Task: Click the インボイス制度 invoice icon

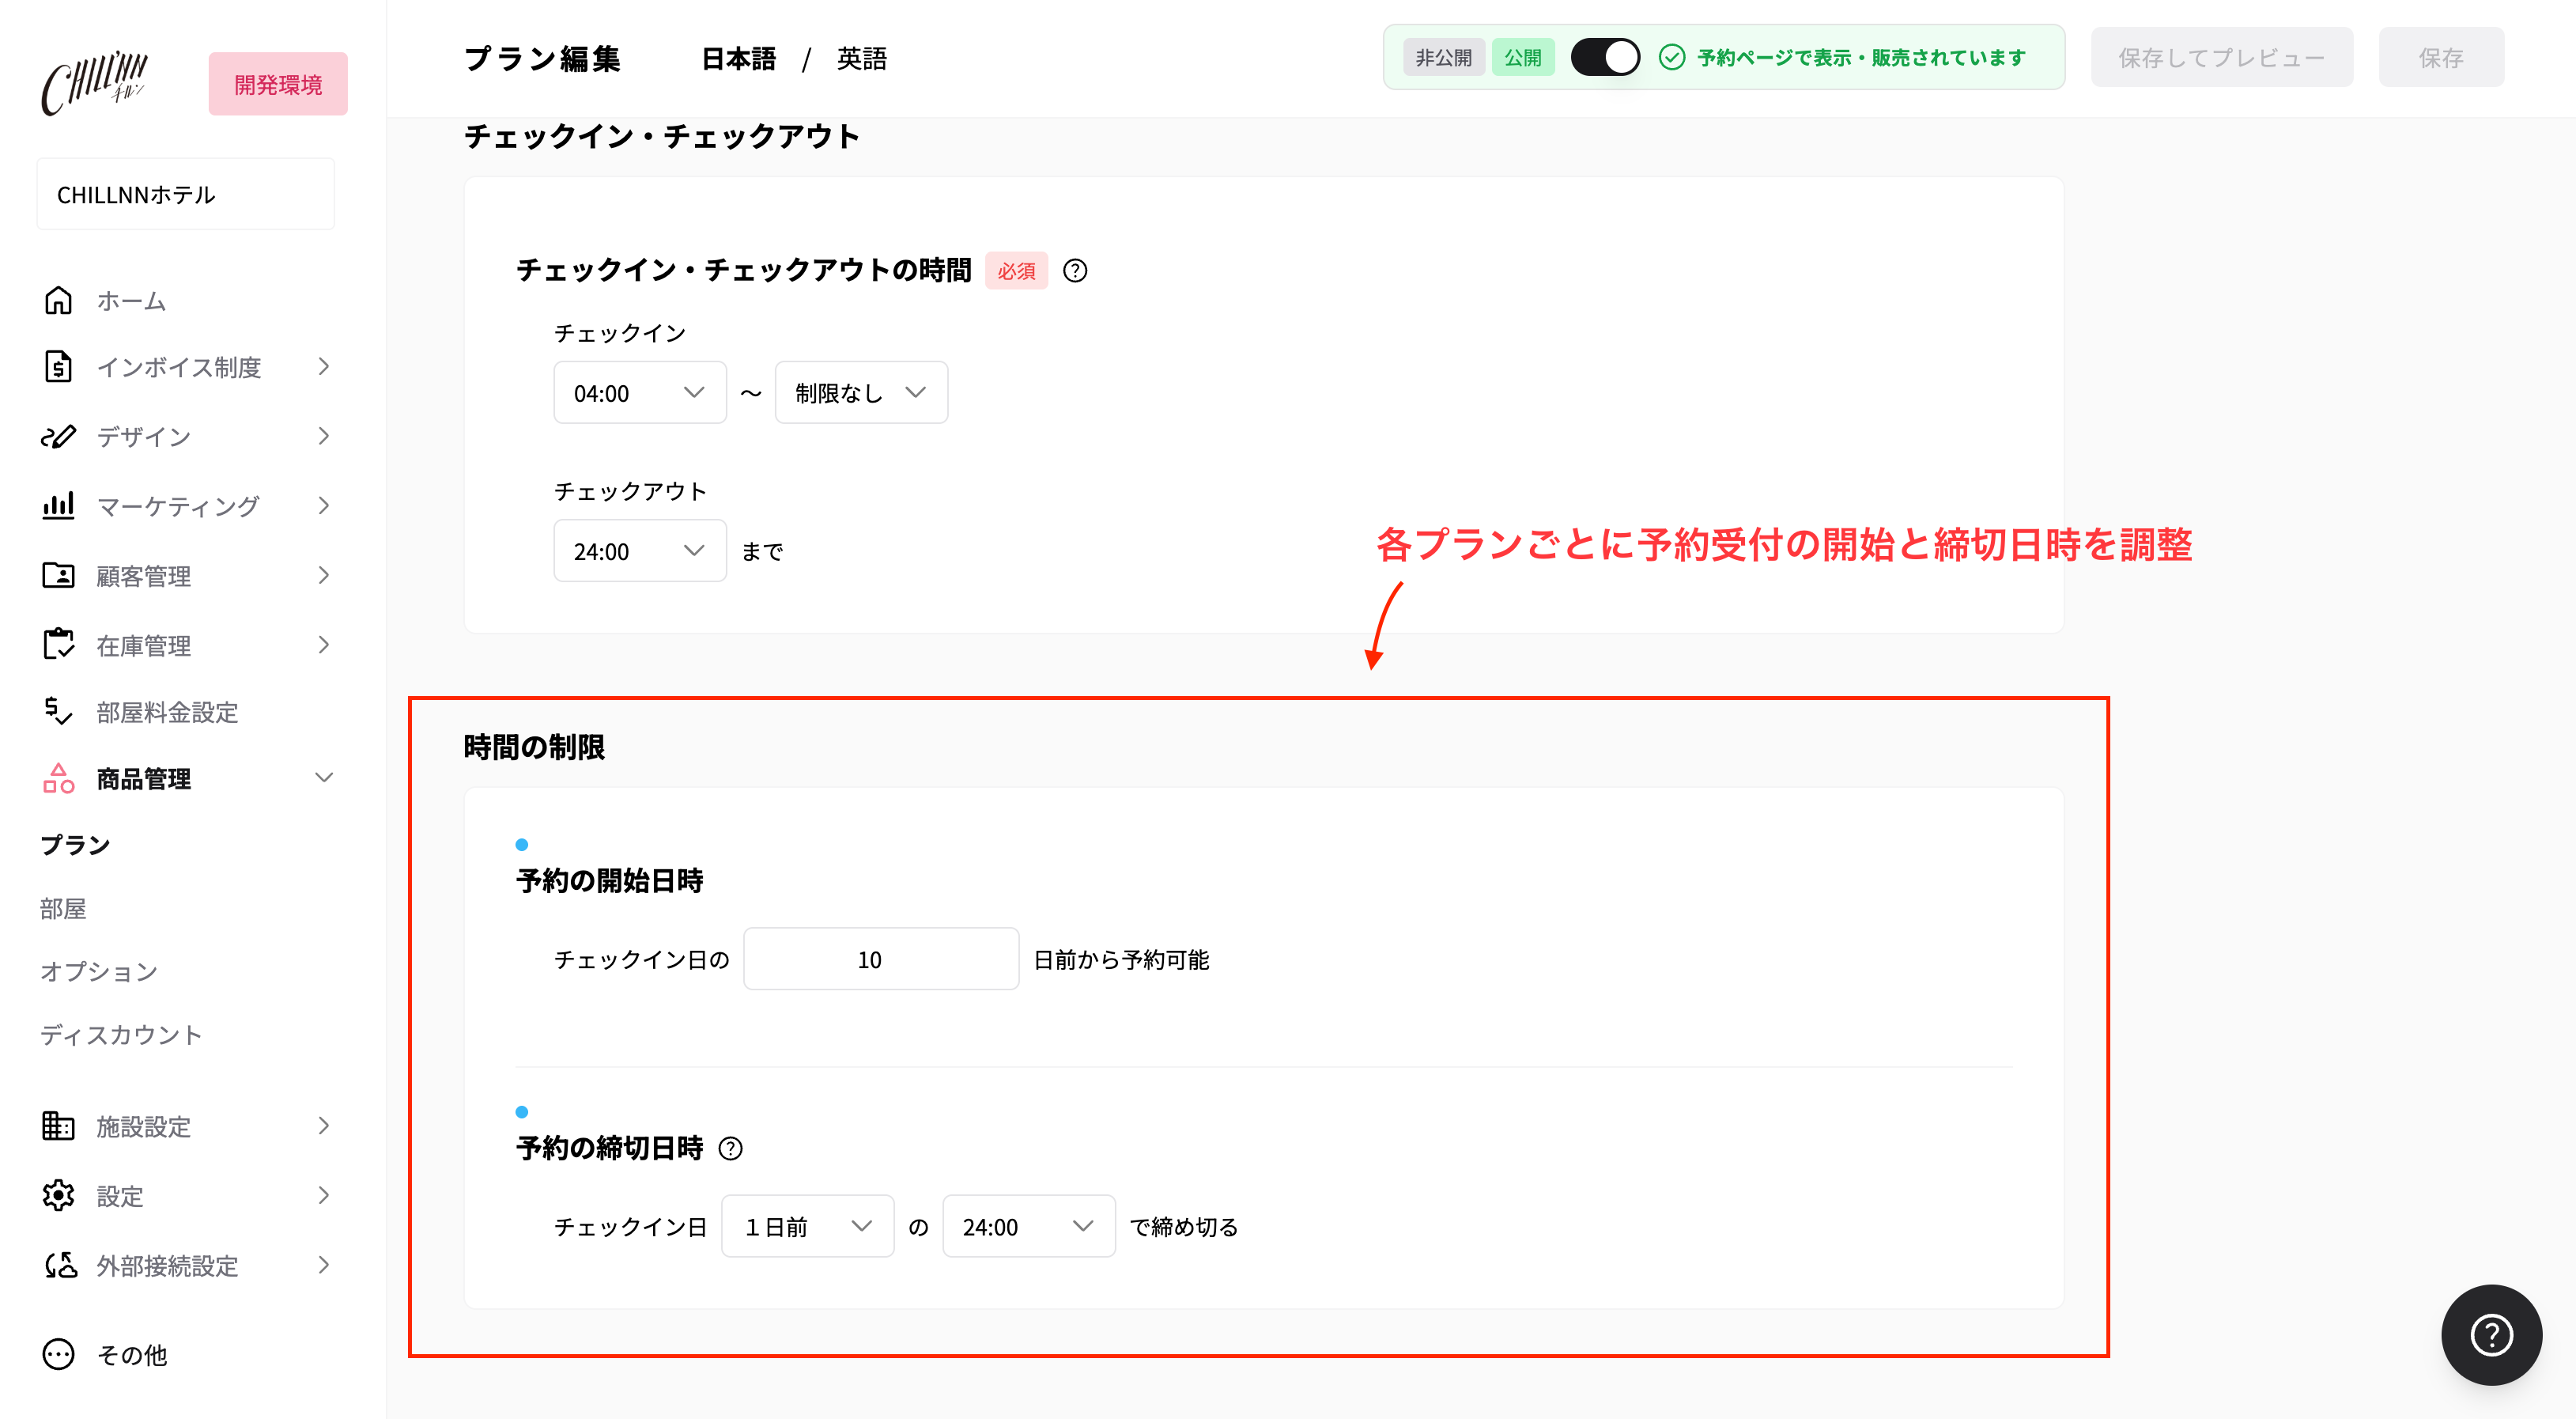Action: point(58,367)
